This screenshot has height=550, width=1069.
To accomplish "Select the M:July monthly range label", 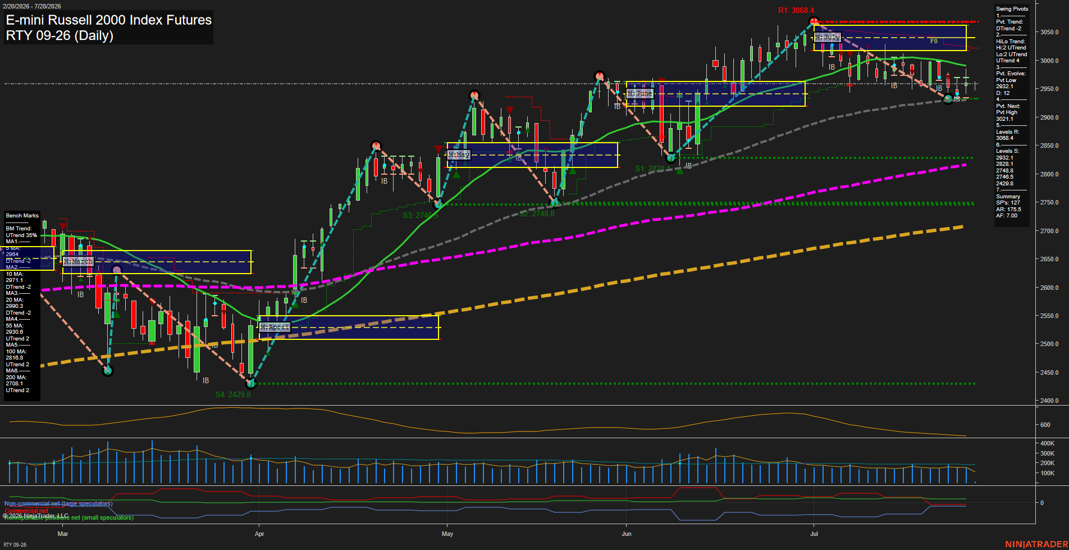I will pos(827,37).
